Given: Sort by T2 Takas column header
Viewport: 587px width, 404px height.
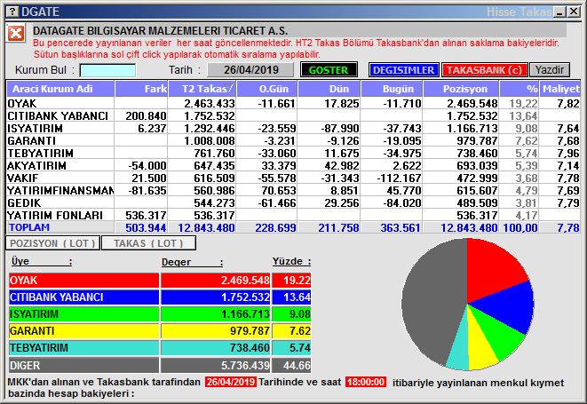Looking at the screenshot, I should pos(202,89).
